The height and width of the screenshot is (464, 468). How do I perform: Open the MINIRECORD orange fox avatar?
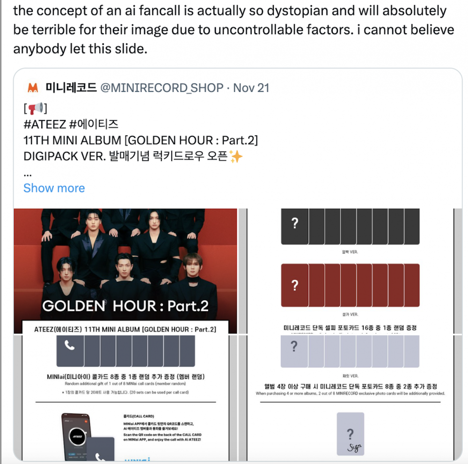pos(33,88)
